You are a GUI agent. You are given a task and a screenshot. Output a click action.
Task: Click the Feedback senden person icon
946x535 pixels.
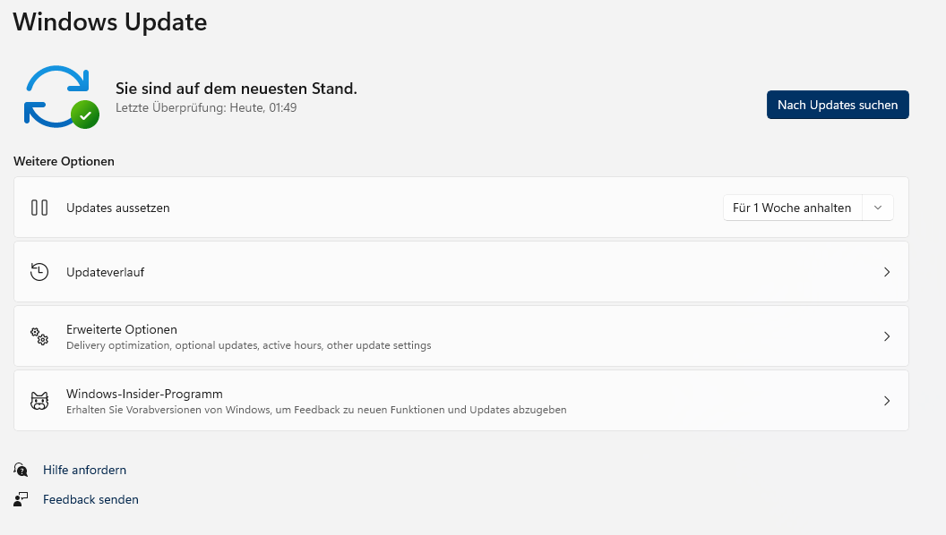coord(21,500)
